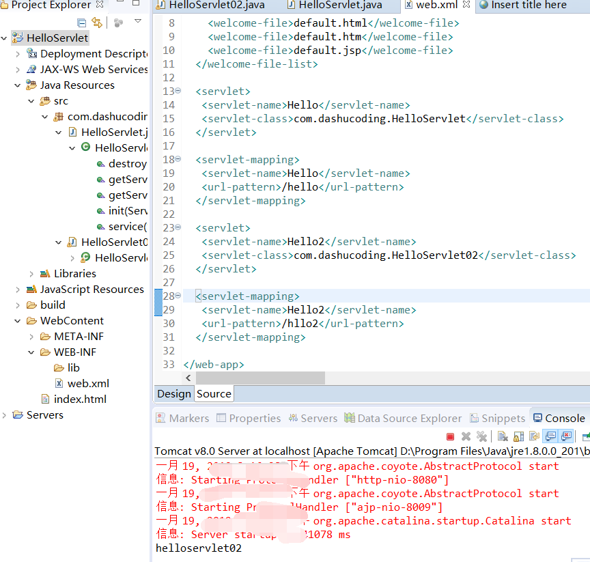Expand META-INF folder
Image resolution: width=590 pixels, height=562 pixels.
pyautogui.click(x=31, y=337)
